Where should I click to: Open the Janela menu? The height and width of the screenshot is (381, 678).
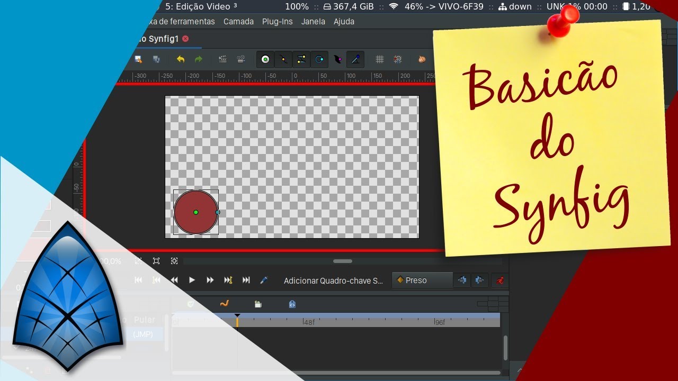313,22
